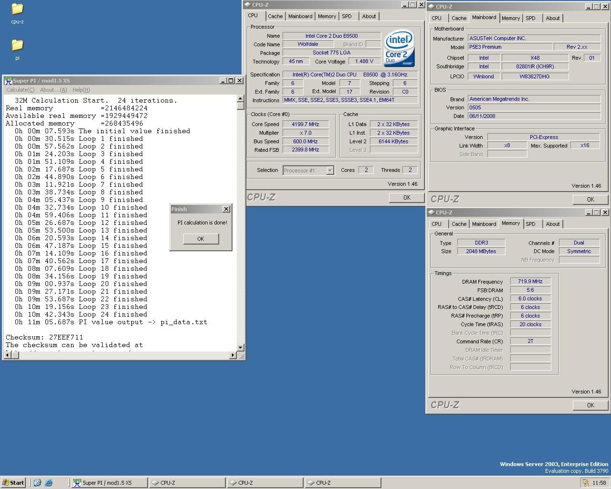Viewport: 611px width, 489px height.
Task: Click Intel Core 2 Duo E8500 name field
Action: 332,36
